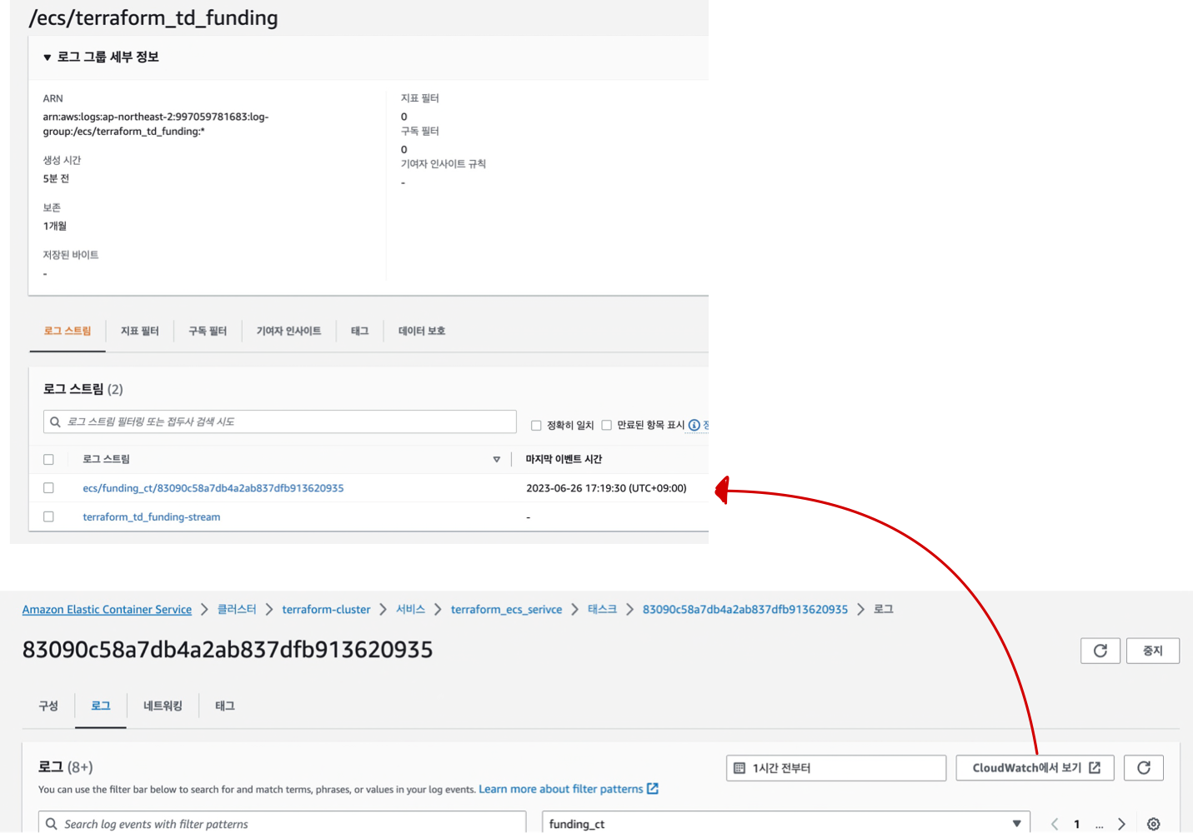The image size is (1193, 833).
Task: Open the 서비스 breadcrumb link
Action: click(x=410, y=610)
